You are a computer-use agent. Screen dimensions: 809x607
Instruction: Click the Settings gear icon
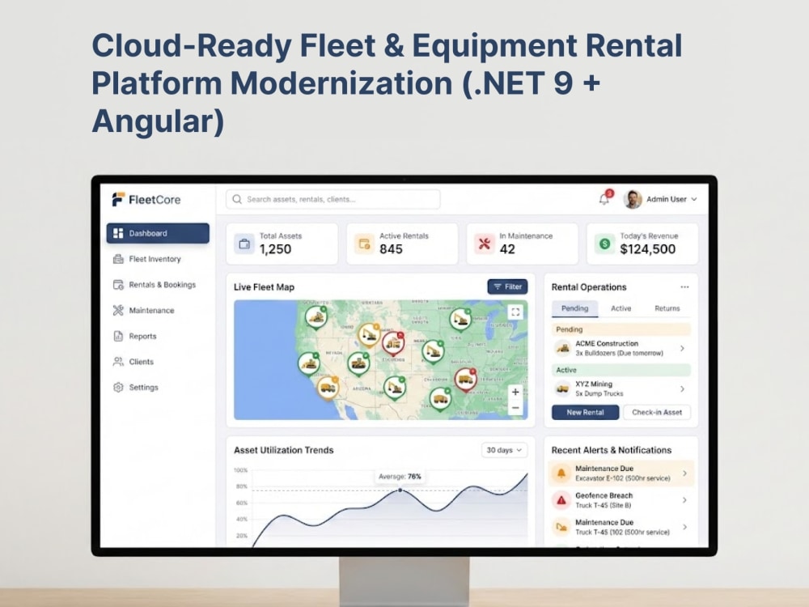pos(118,387)
